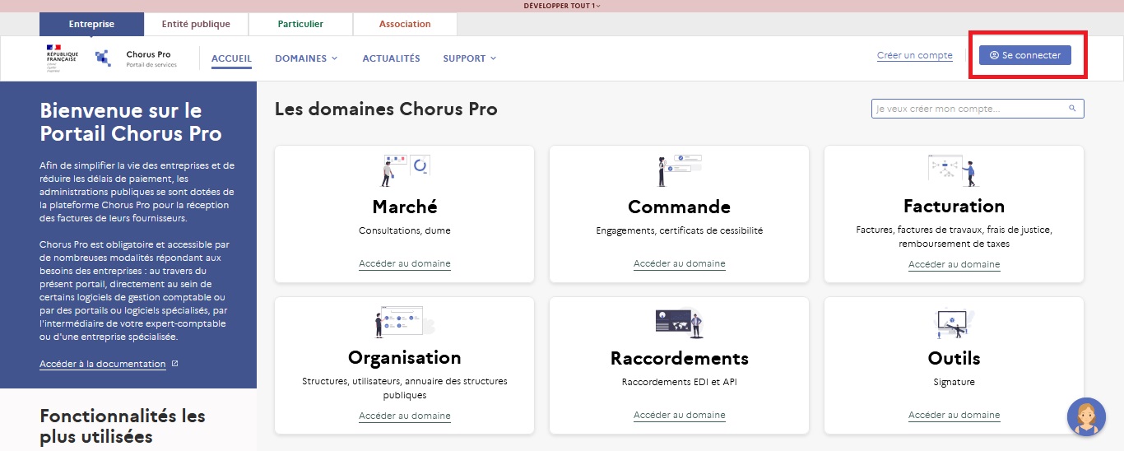Select the Association tab
This screenshot has width=1124, height=451.
coord(405,24)
